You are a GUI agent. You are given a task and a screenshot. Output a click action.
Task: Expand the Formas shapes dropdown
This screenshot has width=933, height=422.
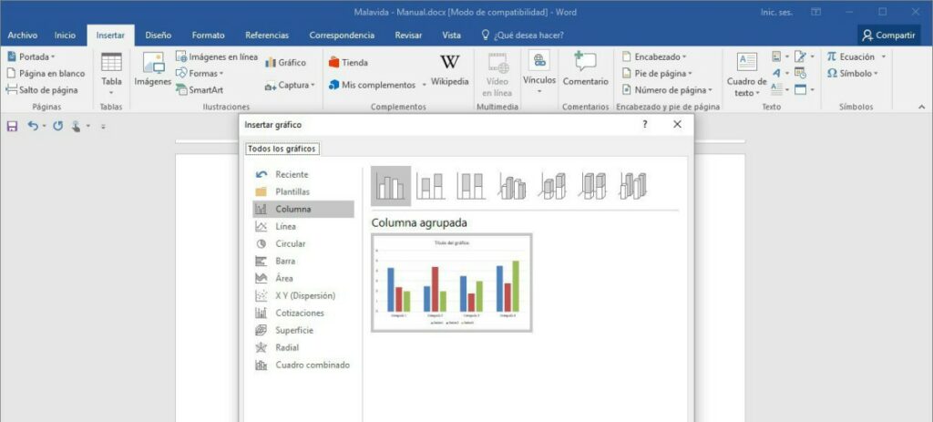pyautogui.click(x=200, y=73)
